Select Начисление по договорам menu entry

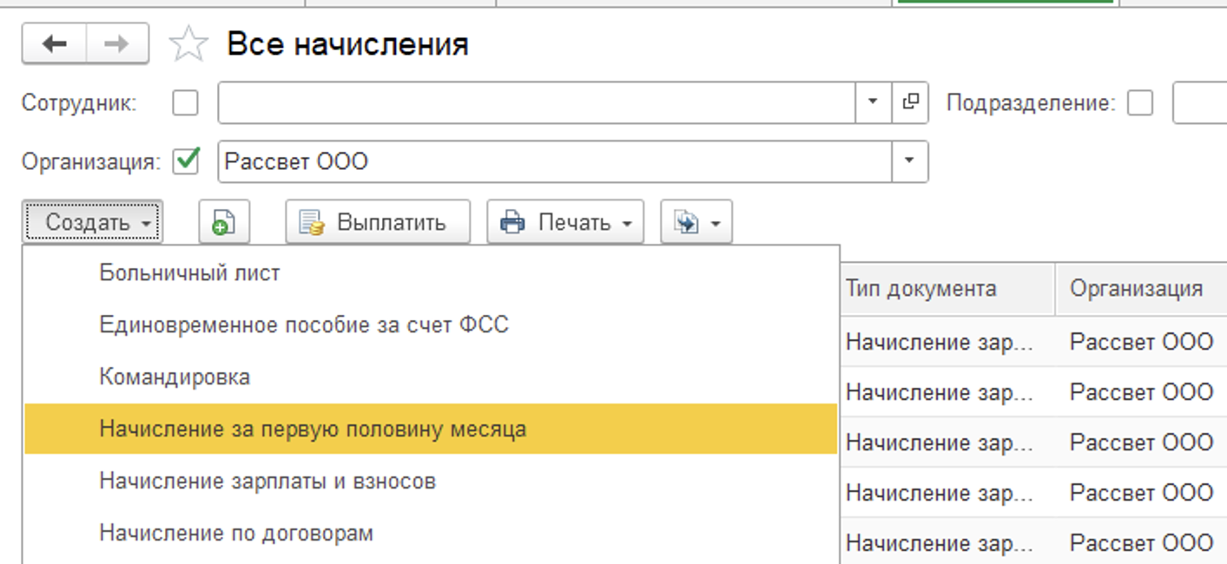coord(431,533)
